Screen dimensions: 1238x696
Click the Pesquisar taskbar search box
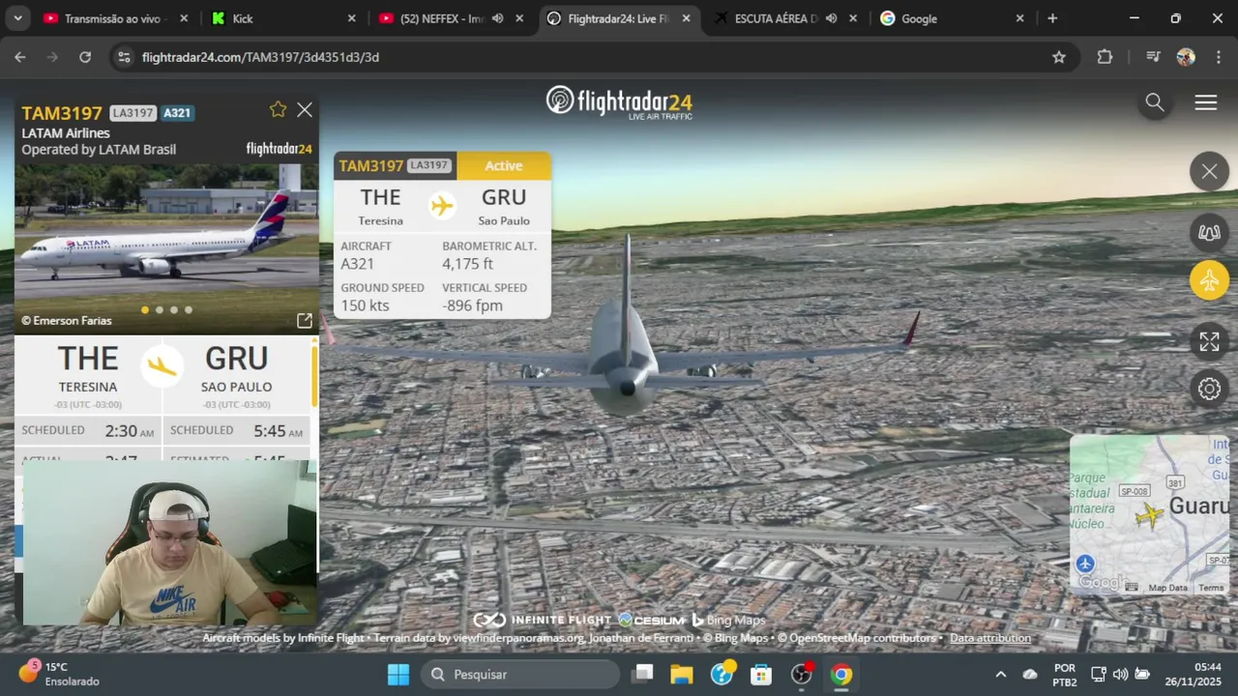click(x=520, y=675)
